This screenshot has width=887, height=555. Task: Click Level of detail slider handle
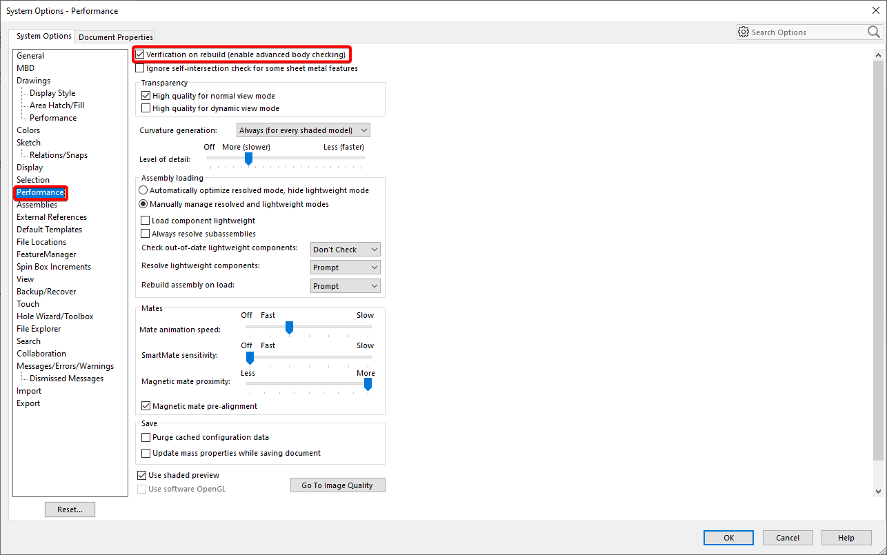248,159
